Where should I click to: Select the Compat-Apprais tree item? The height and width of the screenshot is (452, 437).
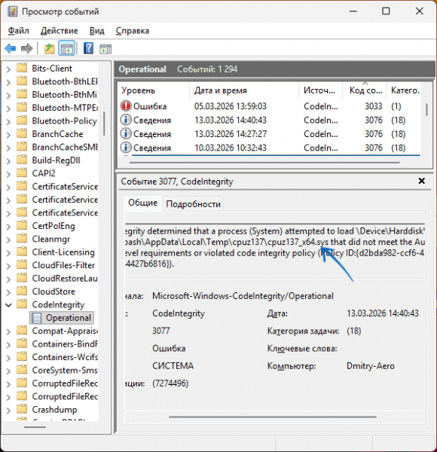click(x=65, y=331)
